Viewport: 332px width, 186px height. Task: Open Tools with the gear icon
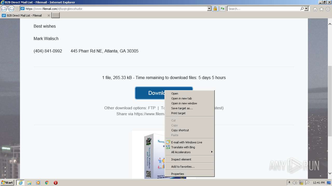point(328,9)
